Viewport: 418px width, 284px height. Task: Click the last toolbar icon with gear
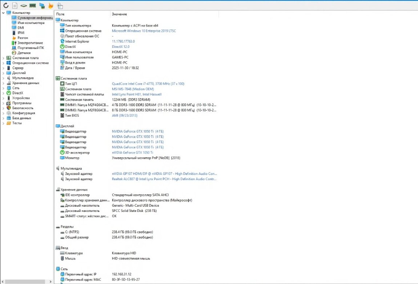click(x=60, y=6)
